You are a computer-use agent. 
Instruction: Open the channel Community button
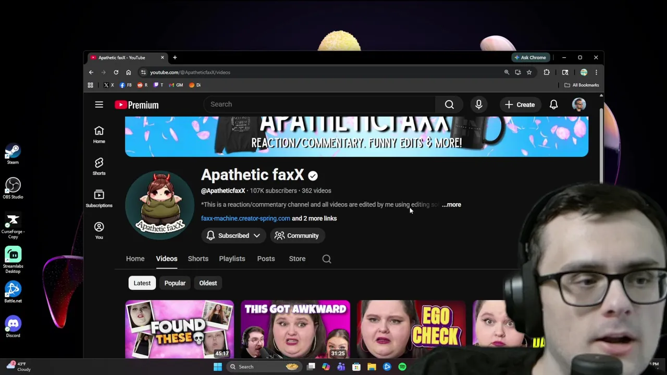pos(297,236)
